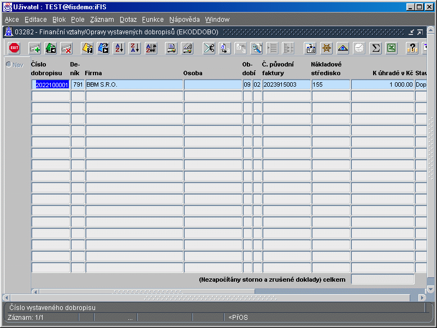Viewport: 437px width, 328px height.
Task: Click the custom sort settings icon
Action: (151, 48)
